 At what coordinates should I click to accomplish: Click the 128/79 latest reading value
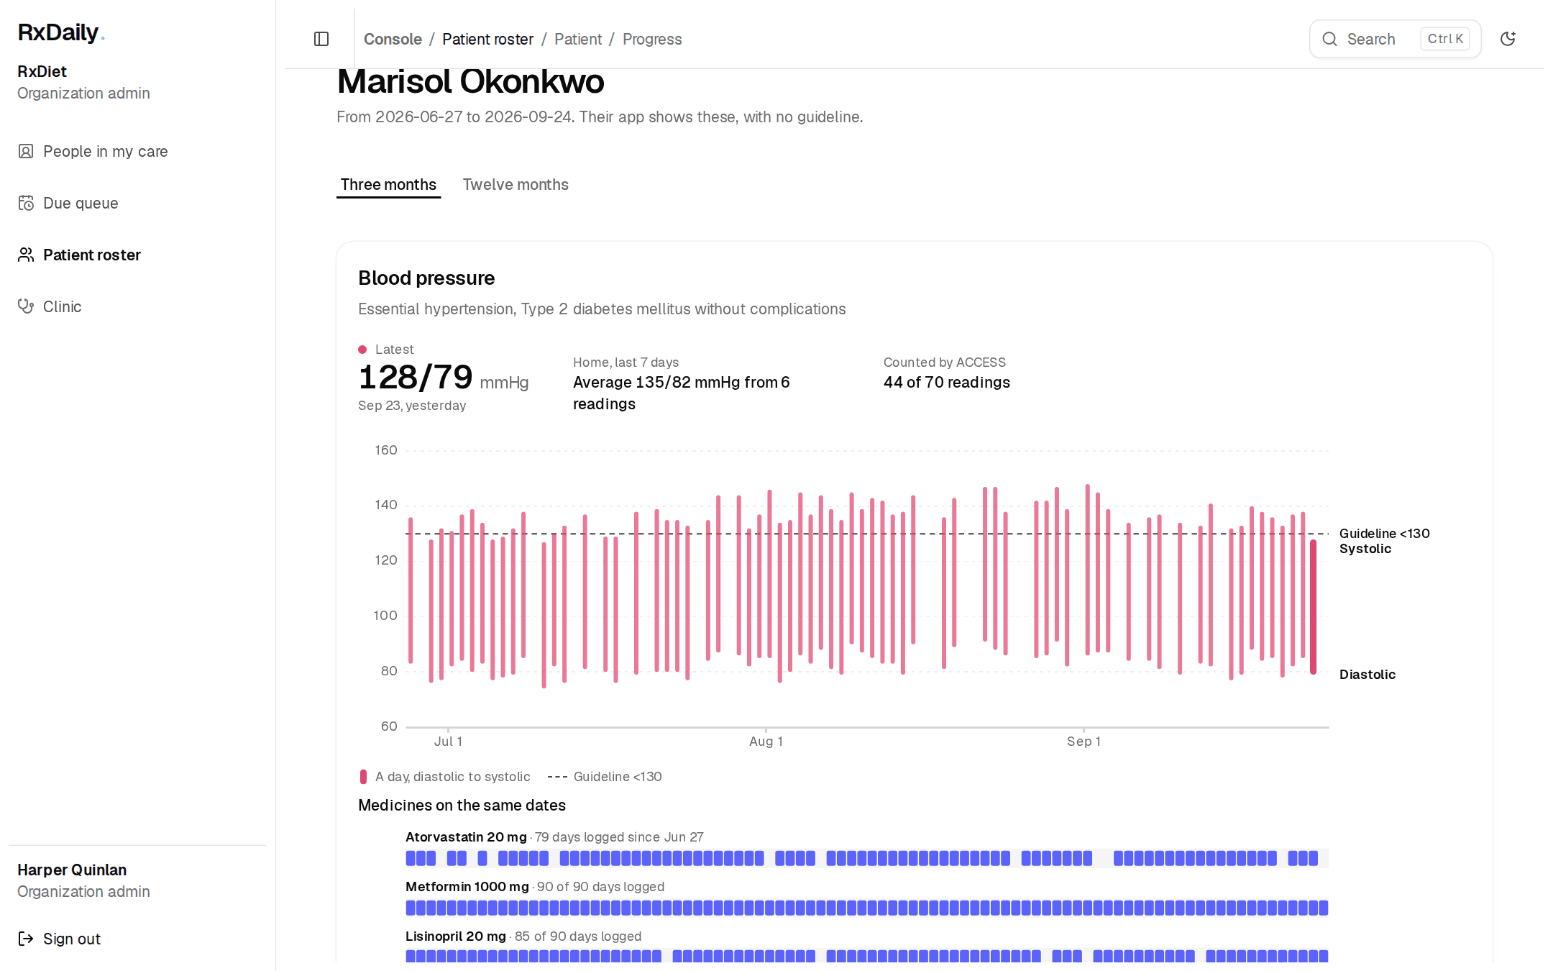pos(416,377)
